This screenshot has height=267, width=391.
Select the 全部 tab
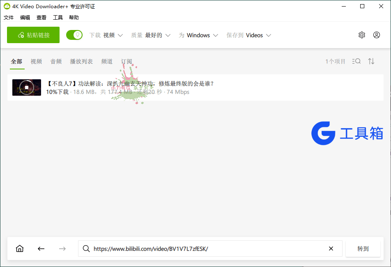(x=16, y=61)
